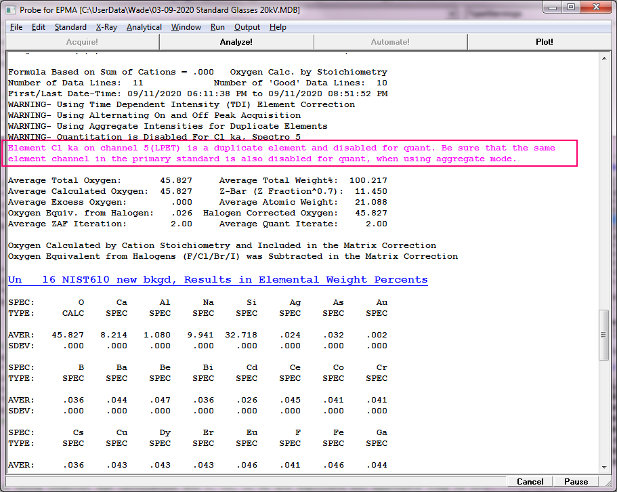Click the Automate! button

[390, 42]
